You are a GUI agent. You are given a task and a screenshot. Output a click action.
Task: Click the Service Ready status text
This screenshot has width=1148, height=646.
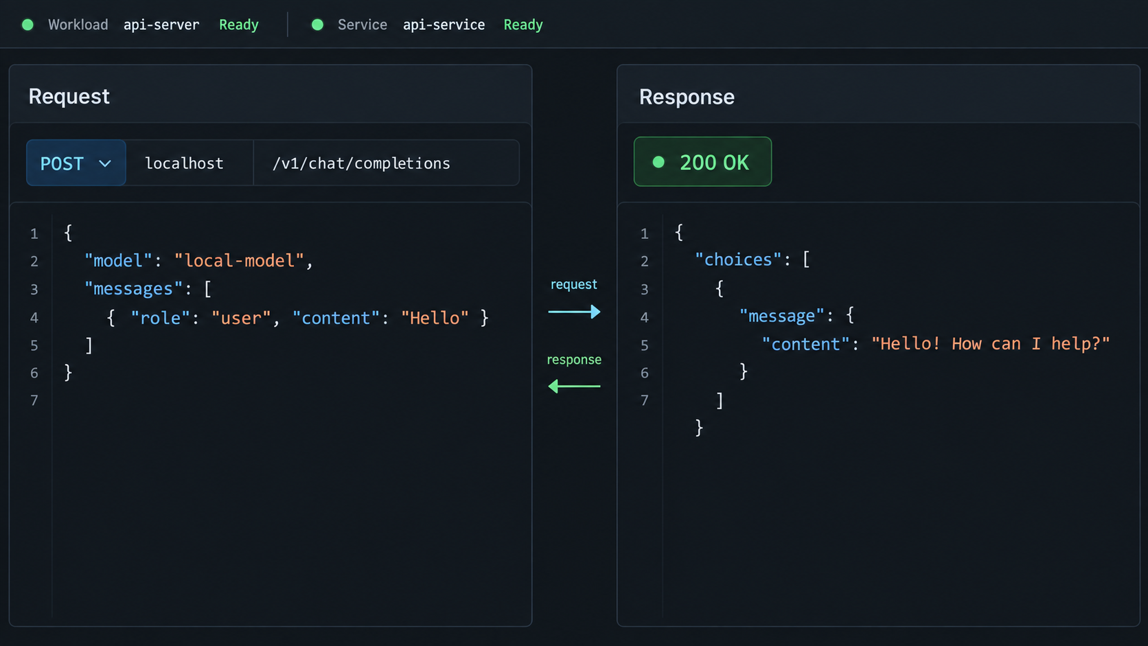pyautogui.click(x=523, y=25)
